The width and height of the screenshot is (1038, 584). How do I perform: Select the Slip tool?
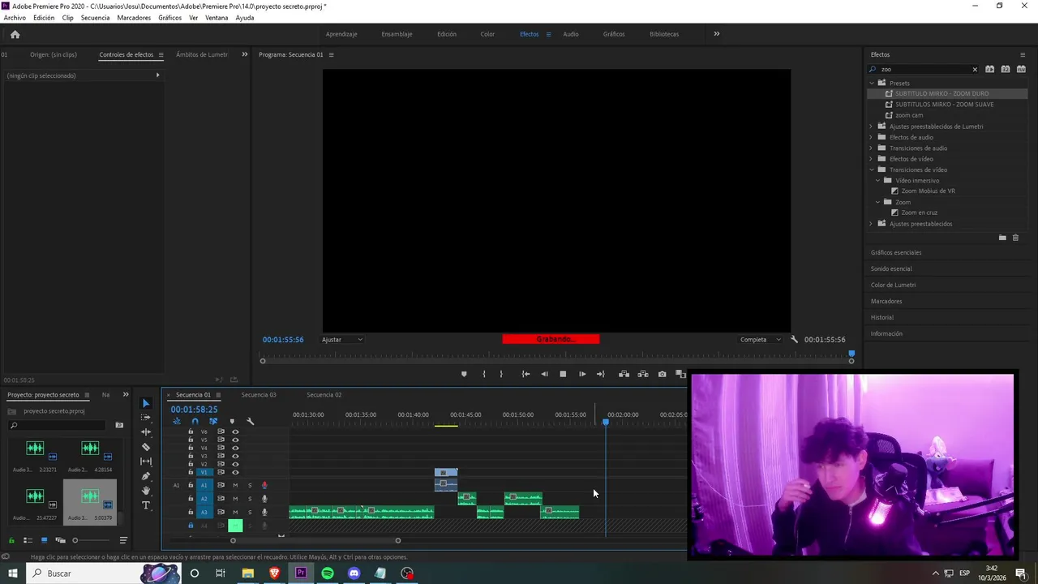pyautogui.click(x=146, y=461)
